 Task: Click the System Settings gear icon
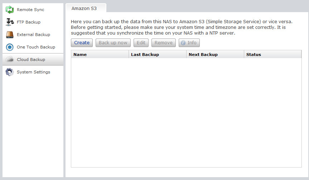pyautogui.click(x=10, y=72)
